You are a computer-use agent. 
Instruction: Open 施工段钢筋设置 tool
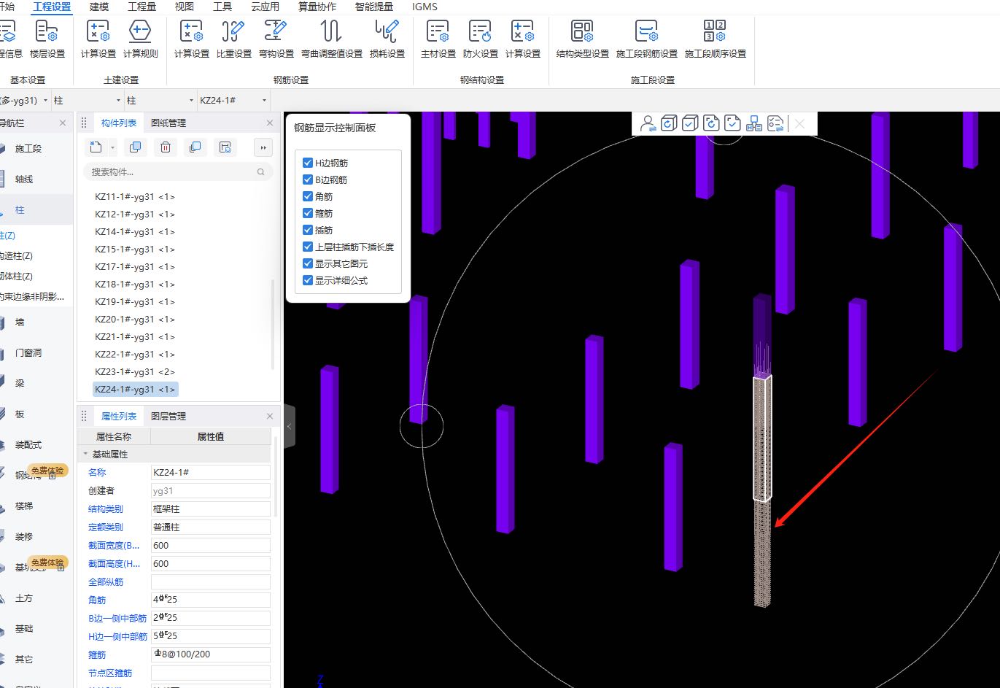pos(646,39)
